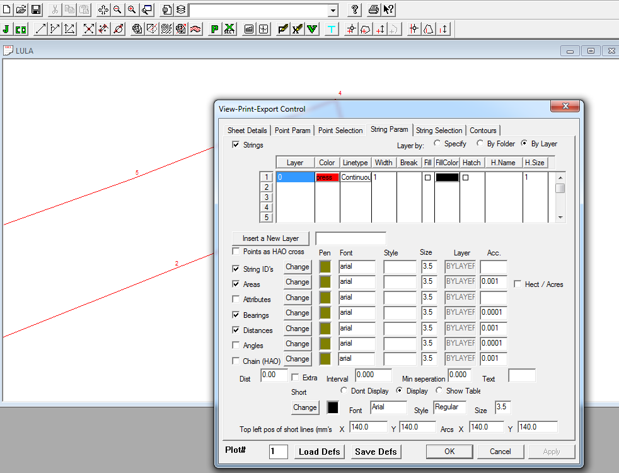
Task: Select the cyan T text tool
Action: 331,28
